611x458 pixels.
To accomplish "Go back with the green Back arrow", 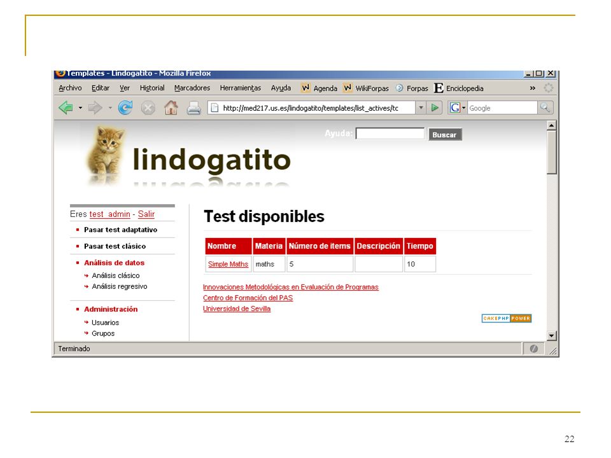I will pos(66,108).
